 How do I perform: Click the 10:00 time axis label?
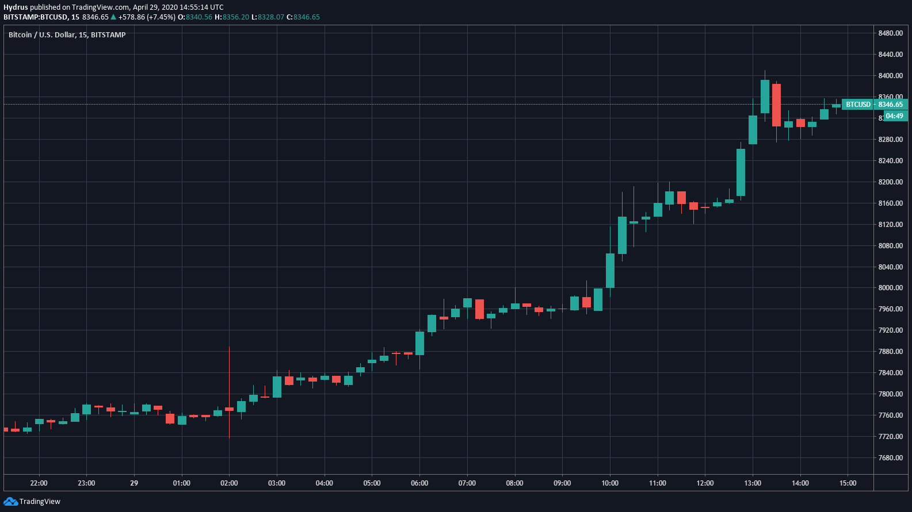(x=610, y=483)
